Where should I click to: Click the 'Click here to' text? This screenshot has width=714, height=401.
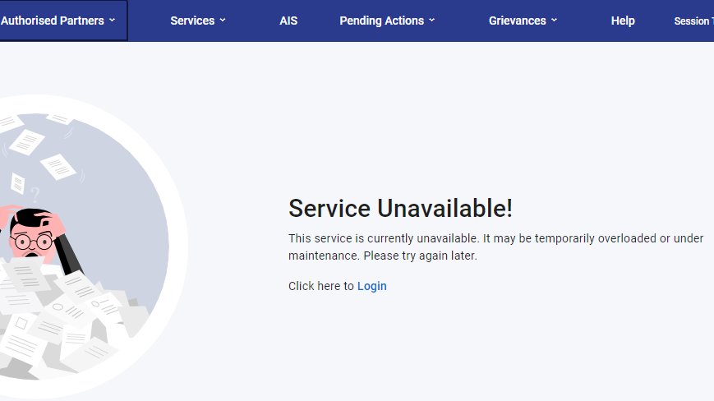tap(321, 286)
